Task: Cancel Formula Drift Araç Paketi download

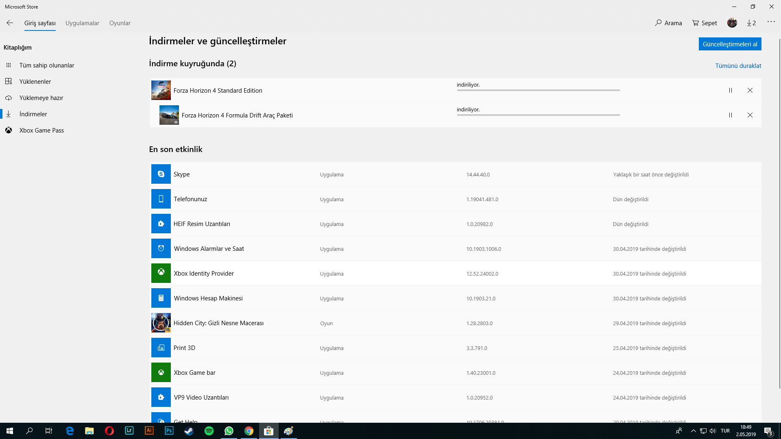Action: (750, 115)
